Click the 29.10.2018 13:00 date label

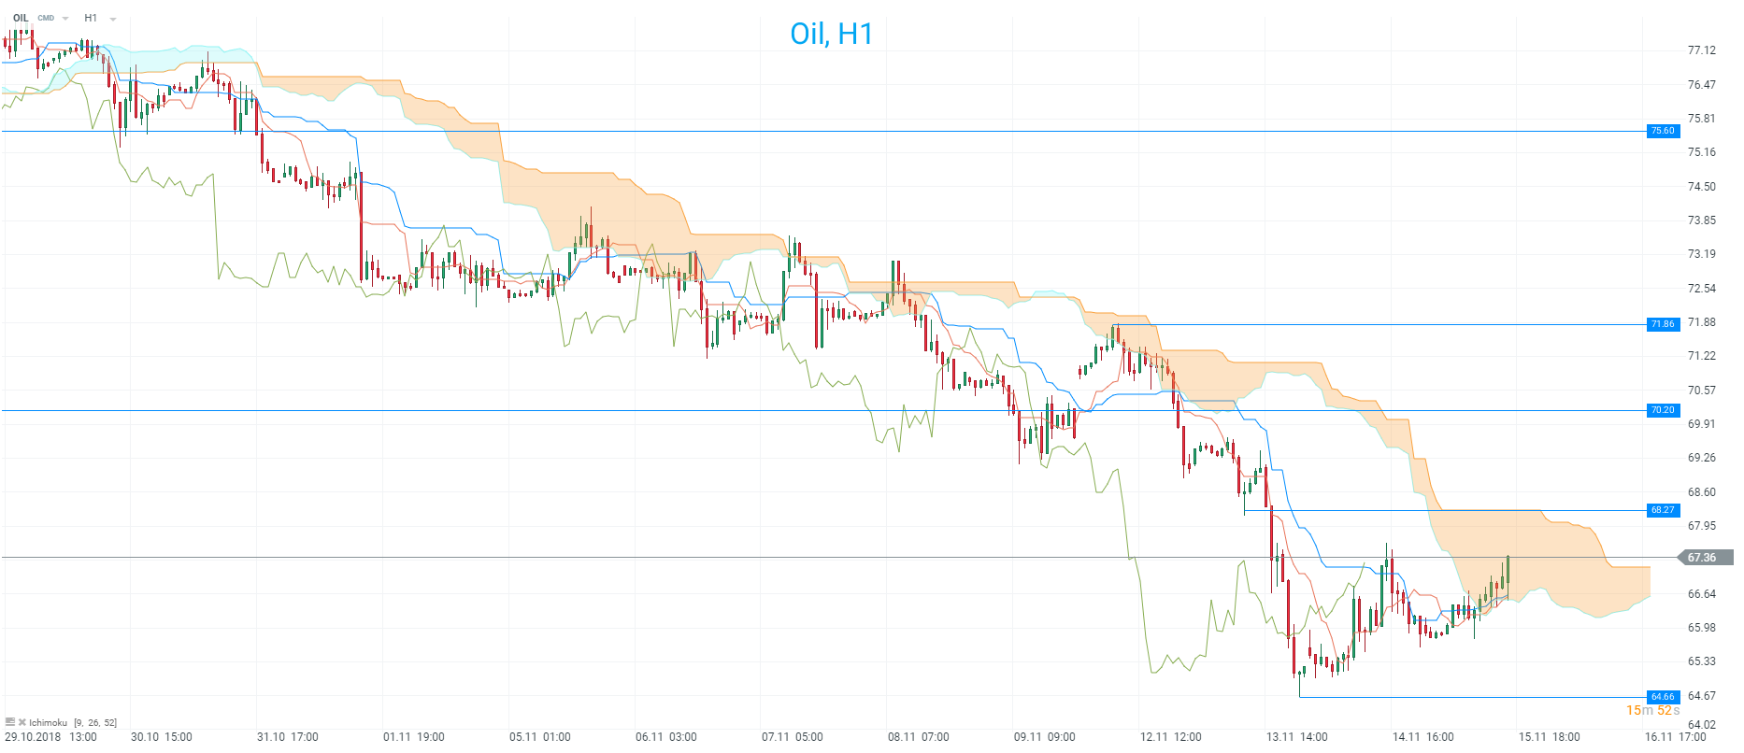(50, 737)
